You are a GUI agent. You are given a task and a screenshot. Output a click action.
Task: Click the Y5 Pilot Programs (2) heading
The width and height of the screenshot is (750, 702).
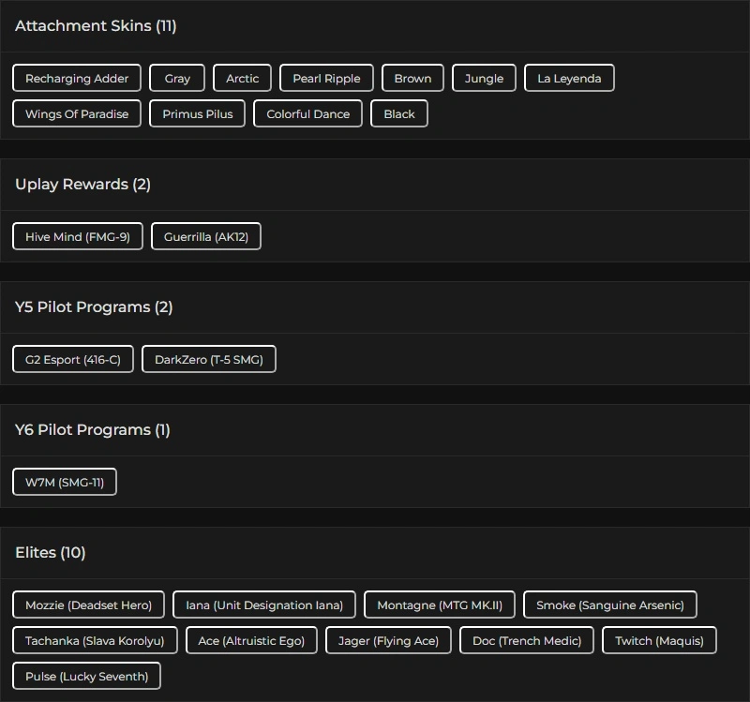point(94,307)
